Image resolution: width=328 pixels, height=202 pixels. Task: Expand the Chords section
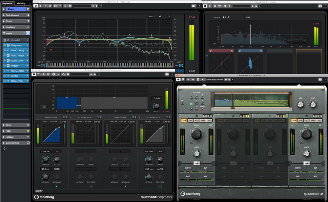16,21
